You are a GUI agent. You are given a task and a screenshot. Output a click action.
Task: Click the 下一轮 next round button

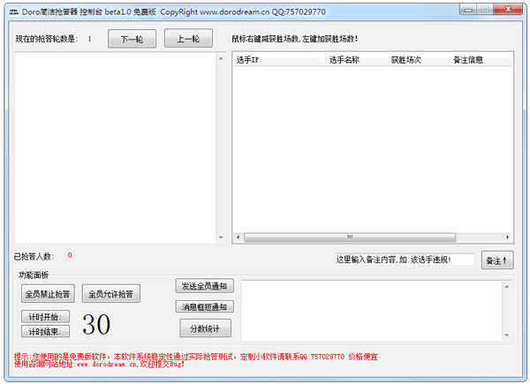coord(132,39)
